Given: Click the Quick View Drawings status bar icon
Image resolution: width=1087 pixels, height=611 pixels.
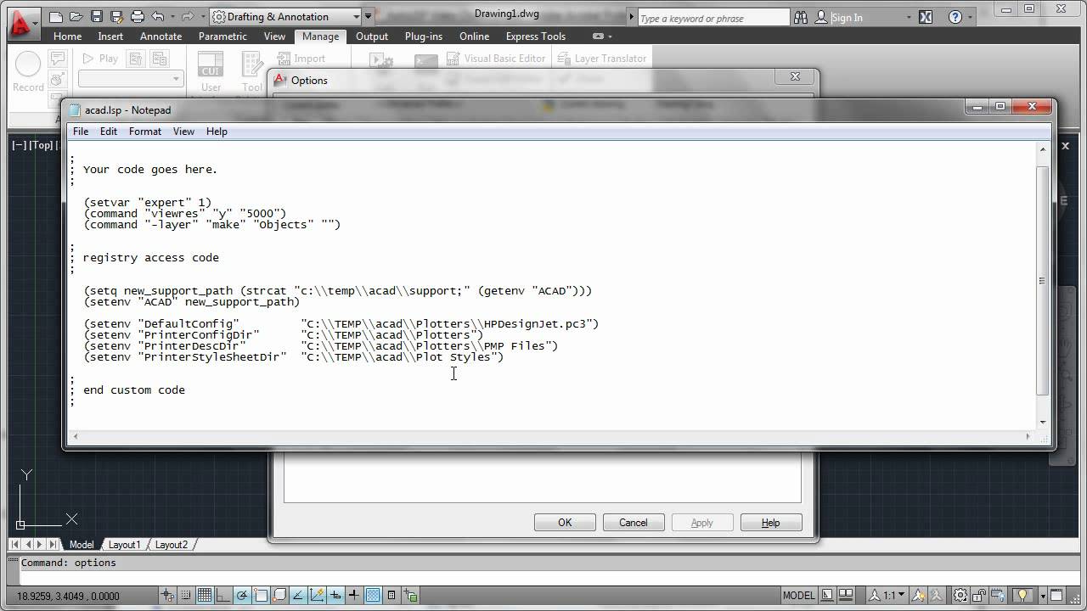Looking at the screenshot, I should (x=845, y=596).
